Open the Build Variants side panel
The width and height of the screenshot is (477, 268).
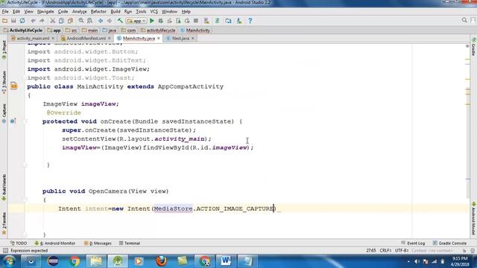4,187
